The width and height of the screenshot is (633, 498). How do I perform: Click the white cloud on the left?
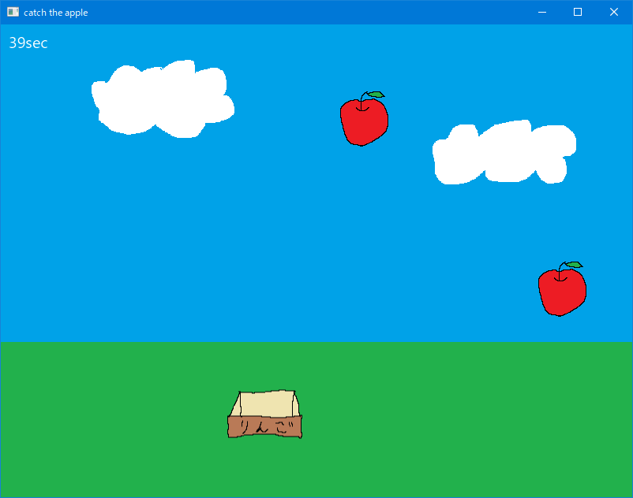click(162, 100)
